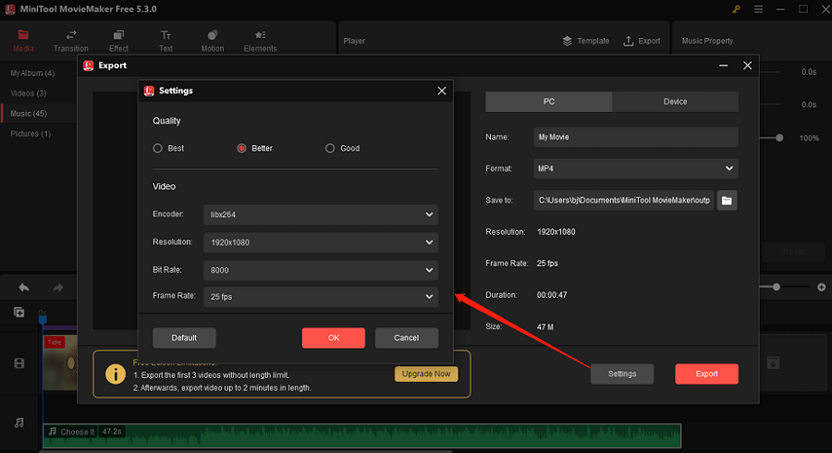This screenshot has height=453, width=832.
Task: Expand the Encoder dropdown
Action: [x=321, y=214]
